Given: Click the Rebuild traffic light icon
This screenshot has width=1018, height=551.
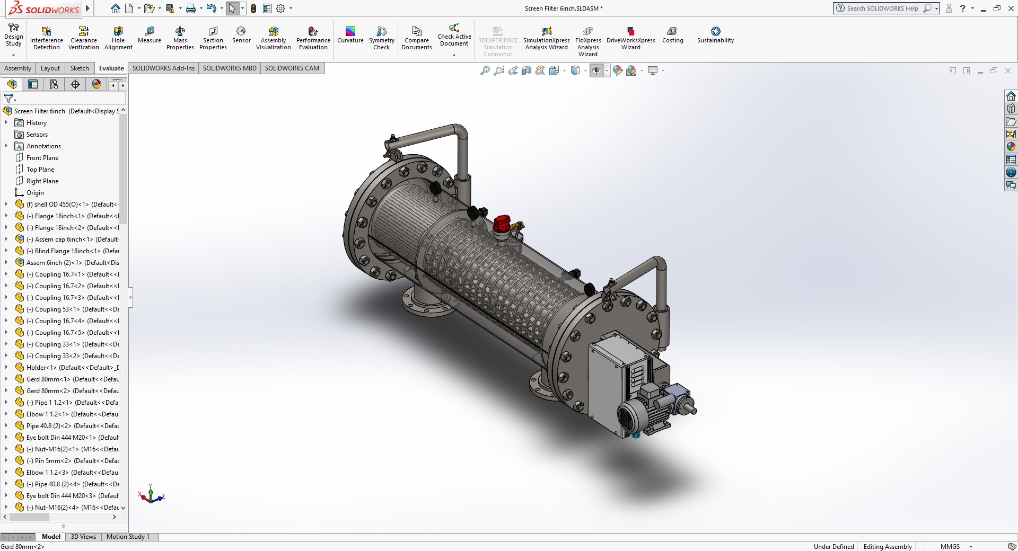Looking at the screenshot, I should [x=253, y=8].
